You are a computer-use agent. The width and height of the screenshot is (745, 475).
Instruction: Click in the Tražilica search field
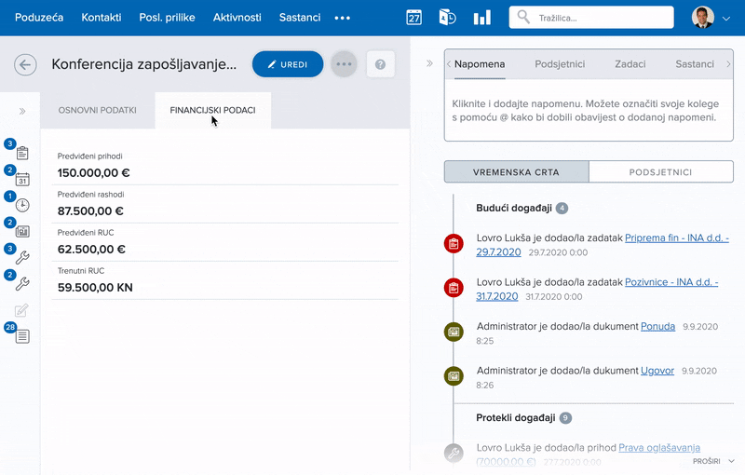coord(591,18)
